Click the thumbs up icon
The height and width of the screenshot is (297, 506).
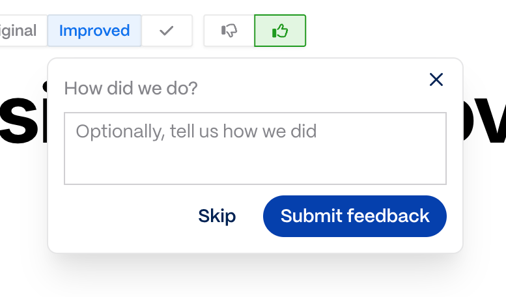[280, 31]
